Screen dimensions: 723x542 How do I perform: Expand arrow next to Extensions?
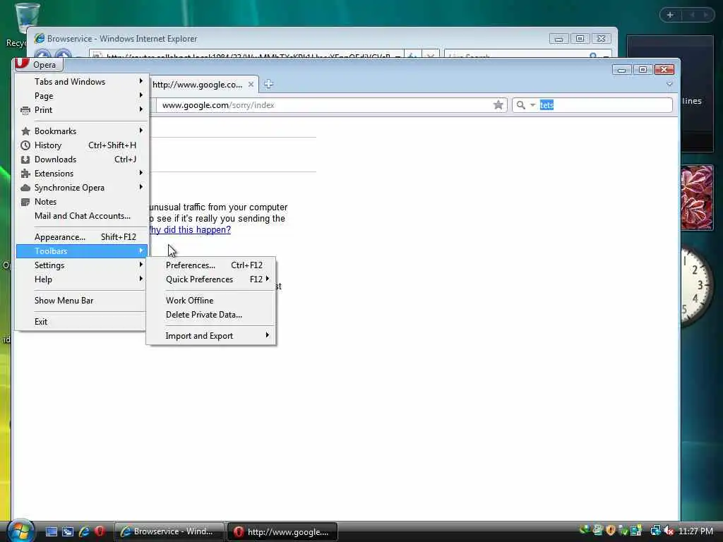(141, 173)
